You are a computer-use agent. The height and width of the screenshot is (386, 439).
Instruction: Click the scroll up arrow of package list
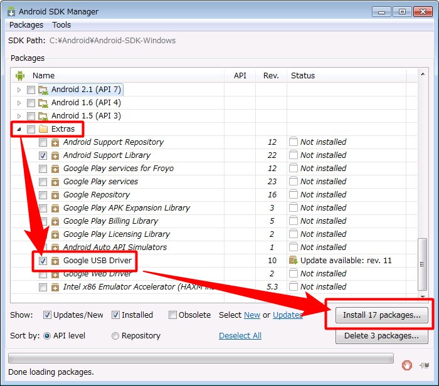click(423, 74)
